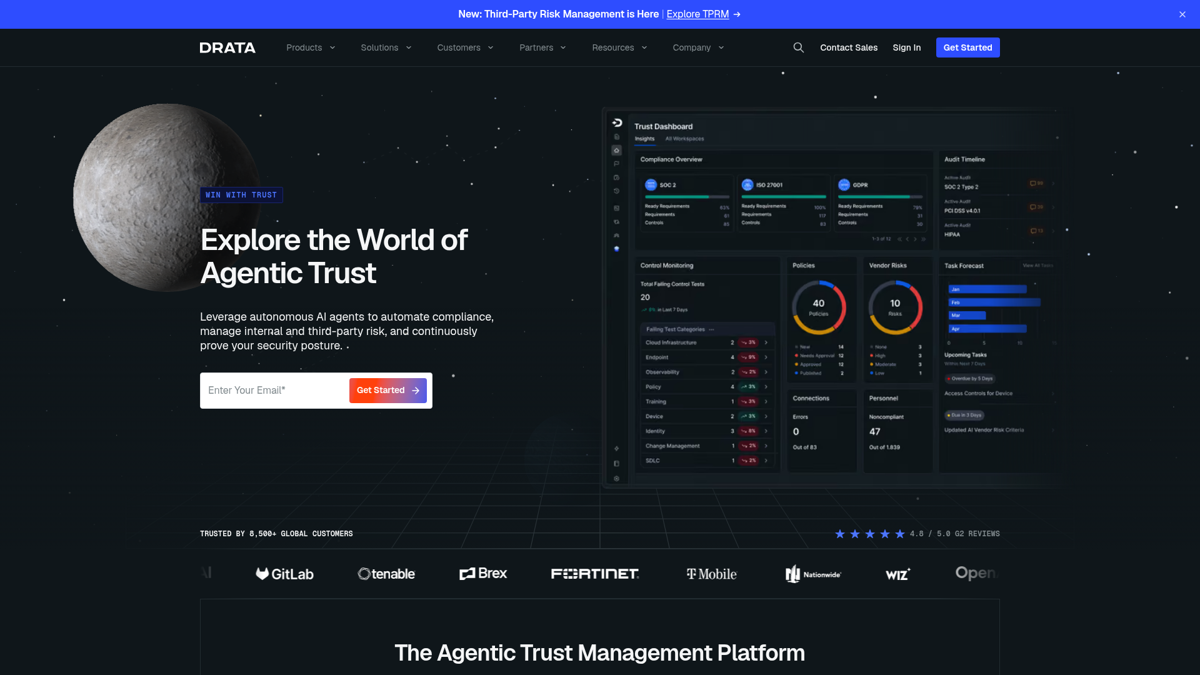Open the Cloud Infrastructure failing test row
The height and width of the screenshot is (675, 1200).
(x=707, y=342)
